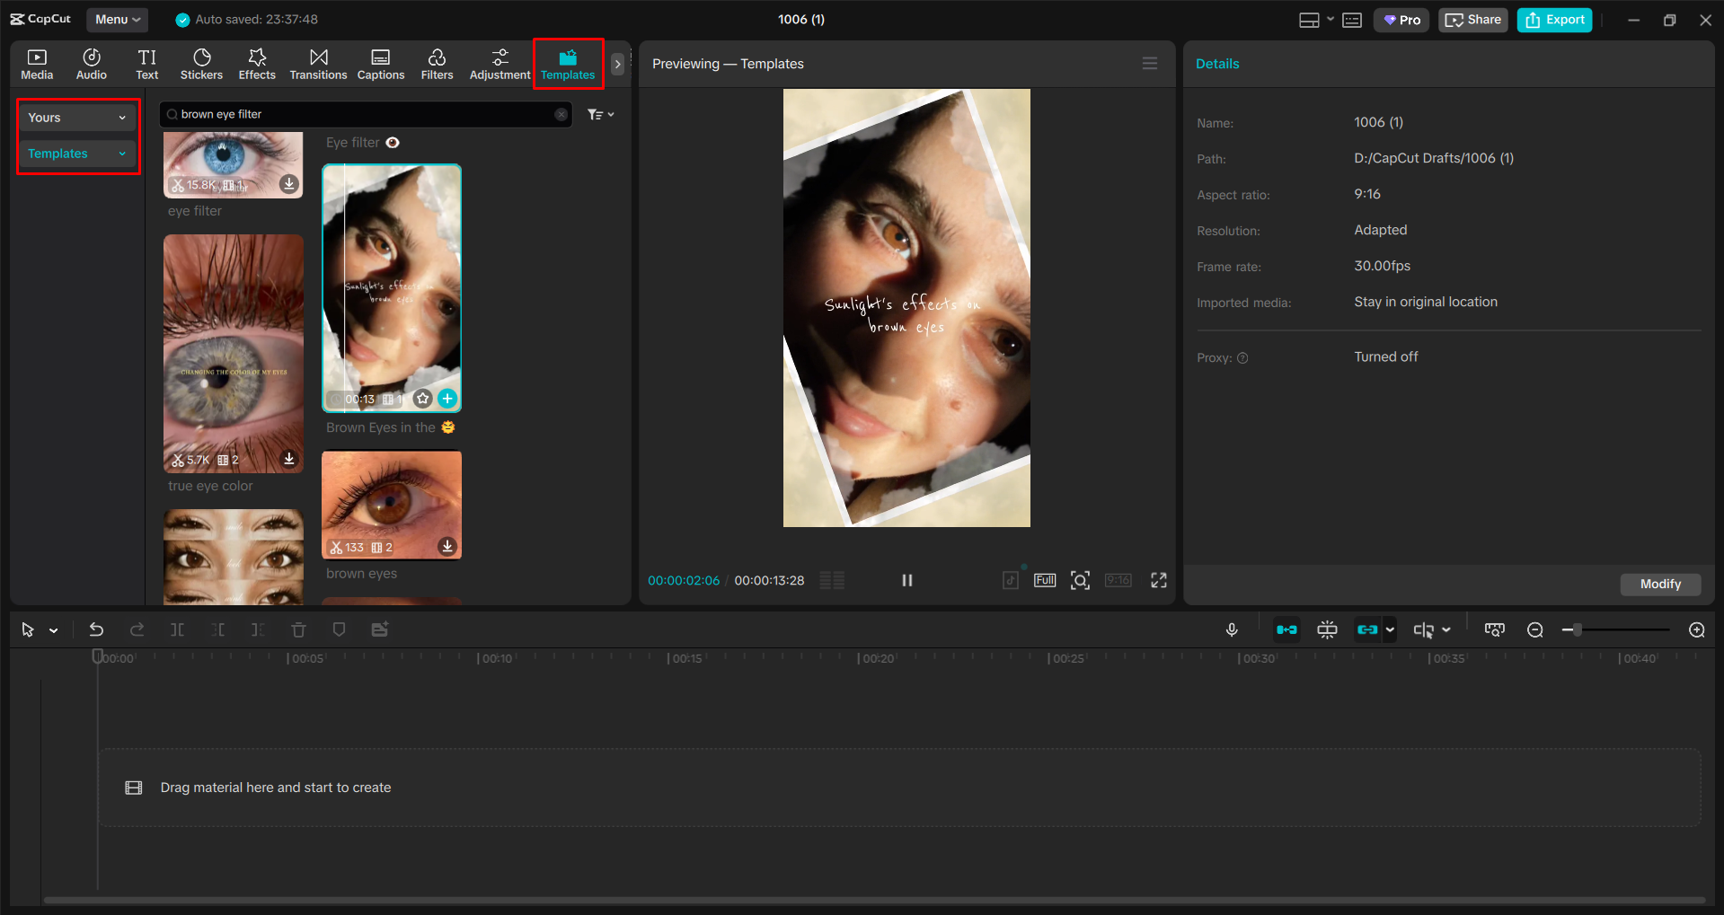The height and width of the screenshot is (915, 1724).
Task: Click the timeline zoom slider handle
Action: point(1577,630)
